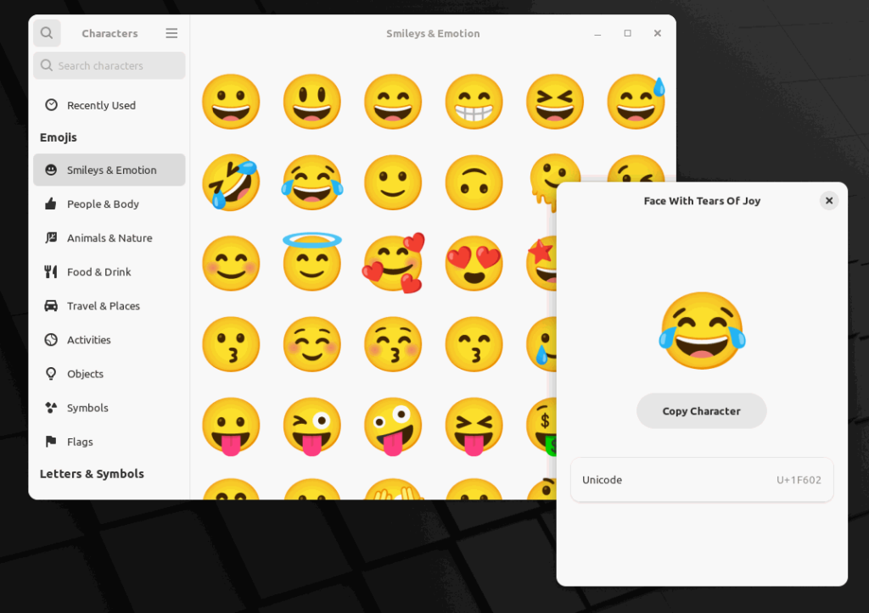Click the search characters input field
869x613 pixels.
point(109,65)
